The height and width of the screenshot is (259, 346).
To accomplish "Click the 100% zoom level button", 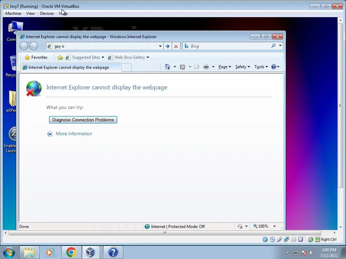I will (x=261, y=226).
